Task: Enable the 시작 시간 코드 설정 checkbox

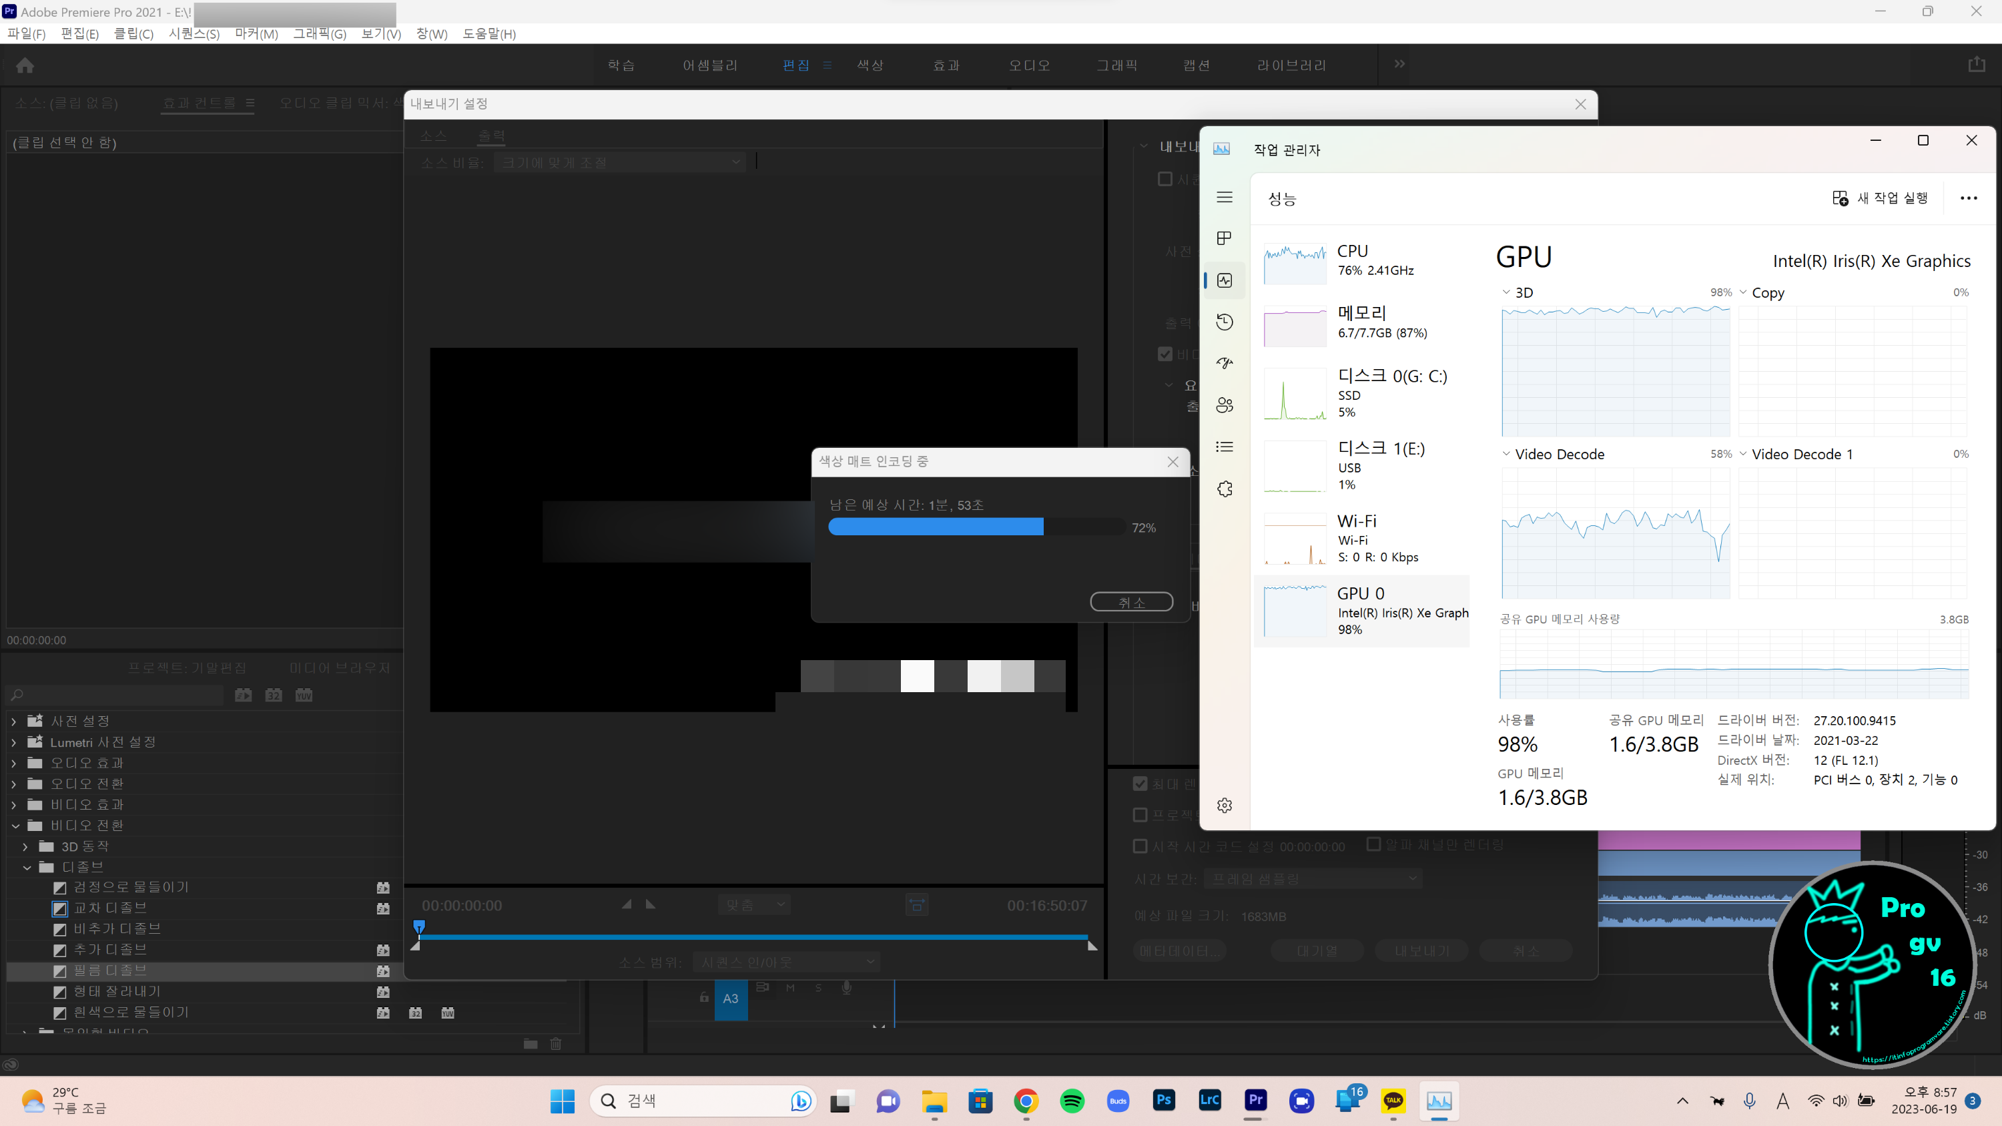Action: tap(1140, 846)
